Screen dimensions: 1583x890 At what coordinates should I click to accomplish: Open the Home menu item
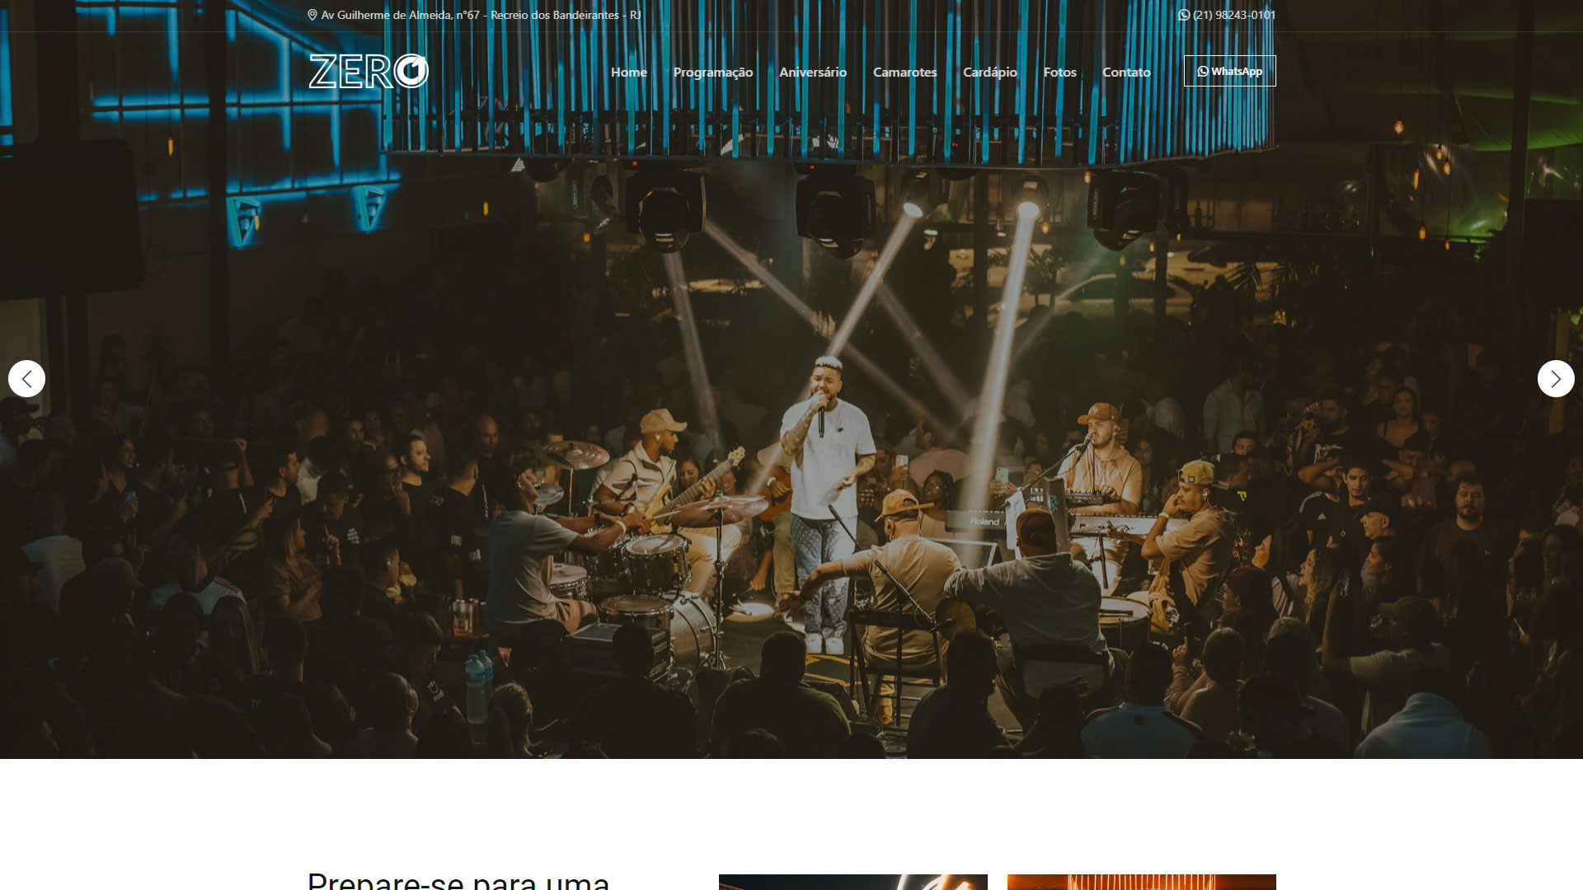coord(629,73)
